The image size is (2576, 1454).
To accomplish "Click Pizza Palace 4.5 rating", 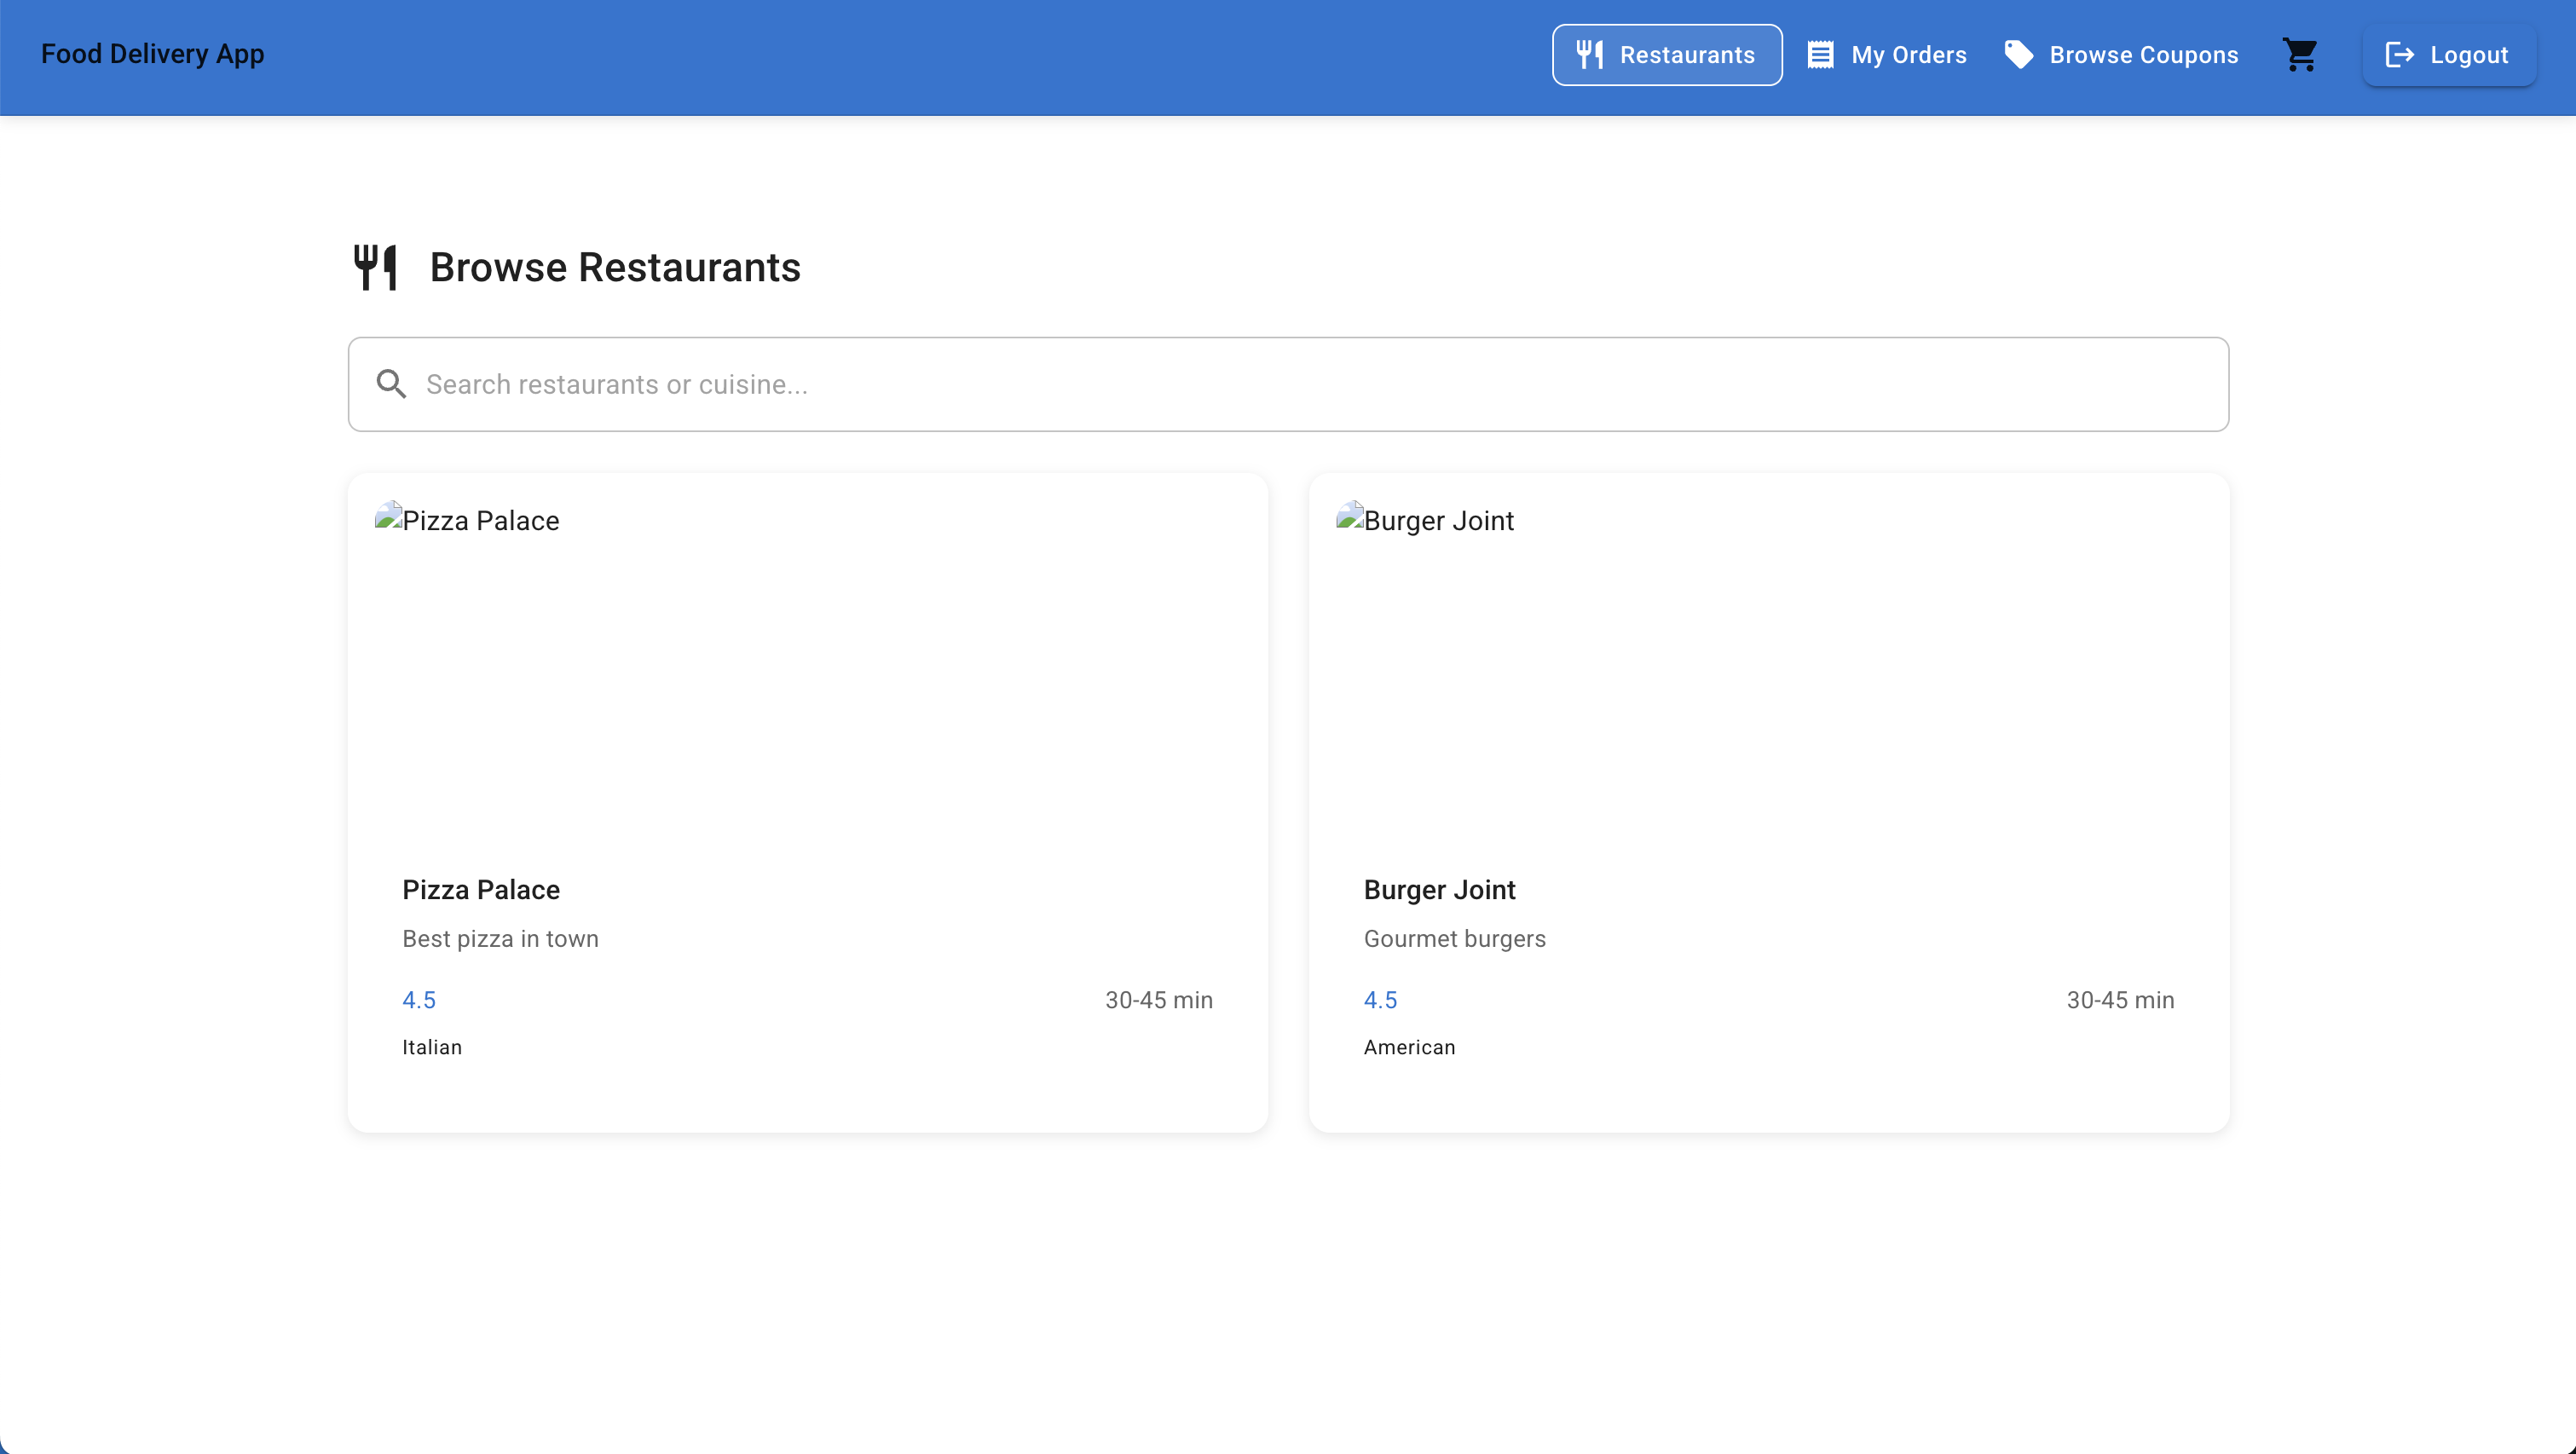I will (x=419, y=1000).
